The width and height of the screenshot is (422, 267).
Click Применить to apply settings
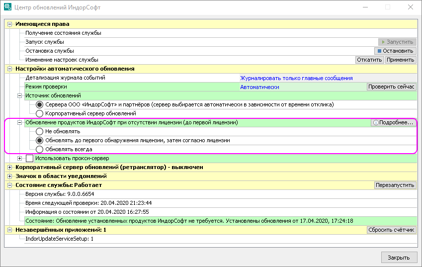click(x=401, y=60)
